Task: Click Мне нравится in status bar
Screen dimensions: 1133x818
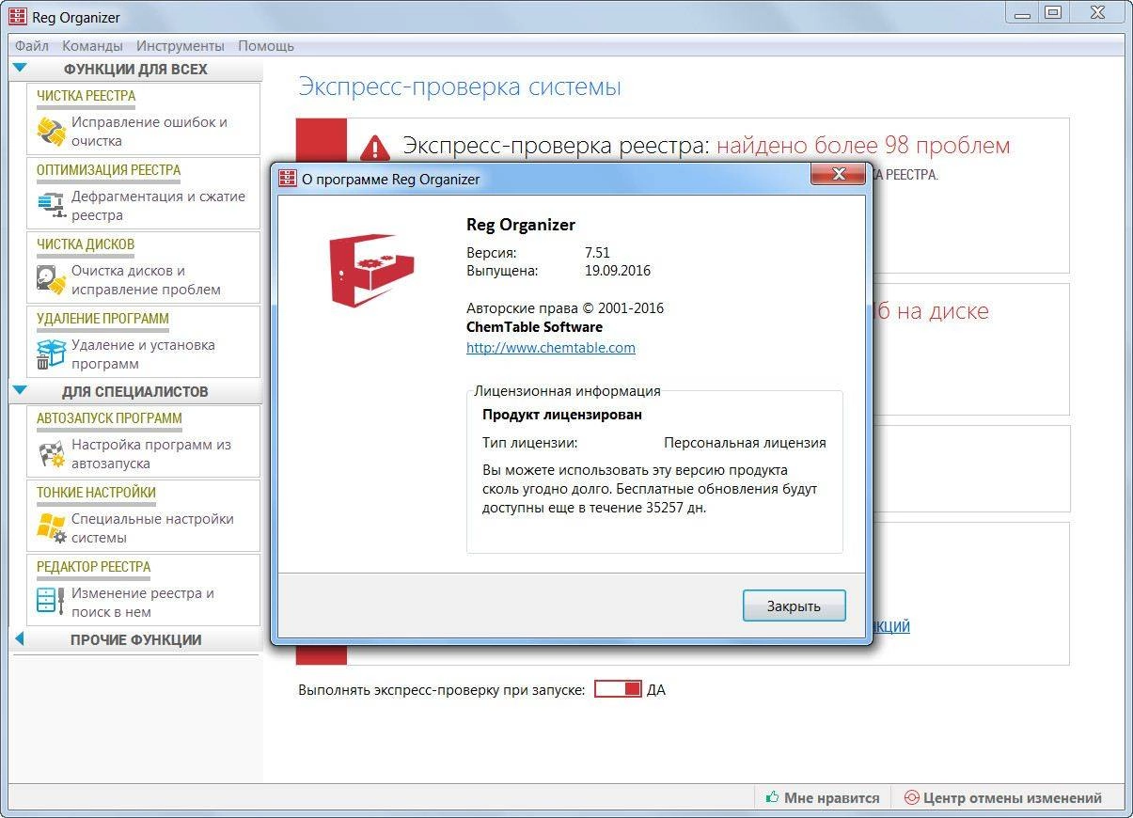Action: coord(832,797)
